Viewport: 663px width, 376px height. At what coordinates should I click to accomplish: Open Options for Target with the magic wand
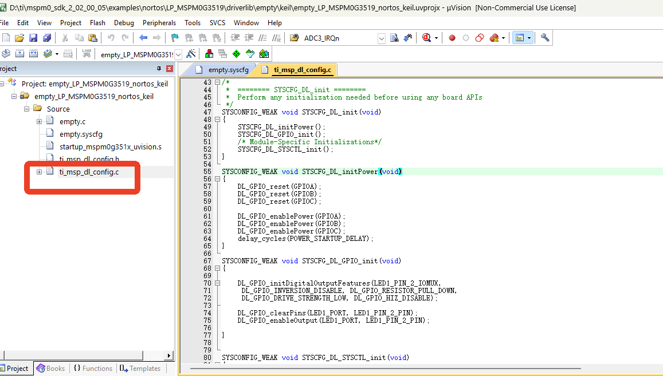pos(191,54)
